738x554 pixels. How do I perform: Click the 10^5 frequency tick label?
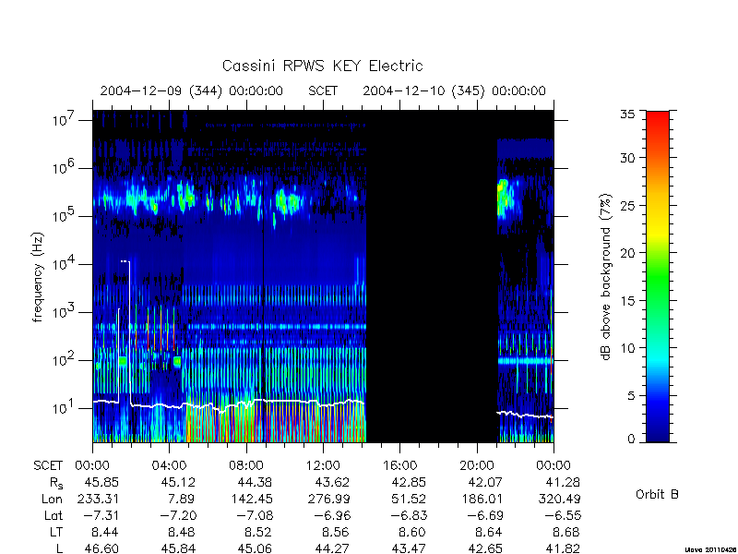65,216
